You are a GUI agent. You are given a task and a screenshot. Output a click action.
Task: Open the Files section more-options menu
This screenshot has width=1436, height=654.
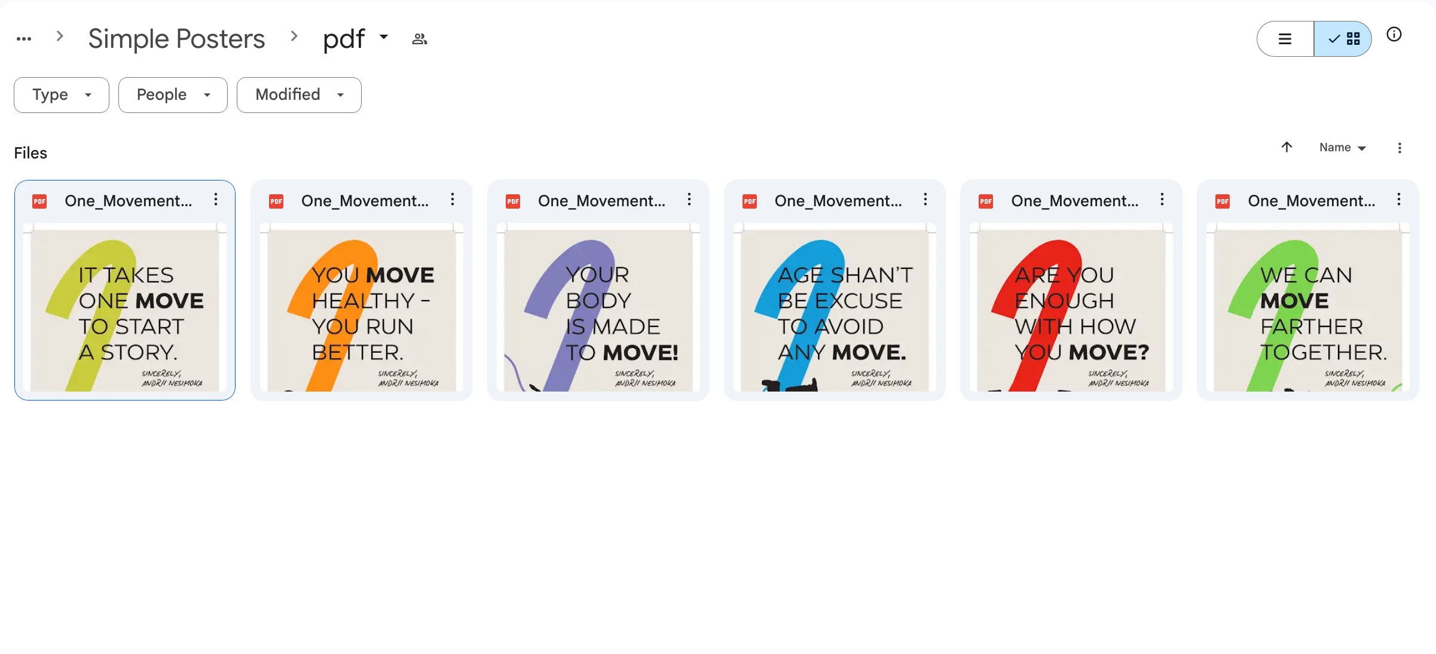[x=1400, y=148]
